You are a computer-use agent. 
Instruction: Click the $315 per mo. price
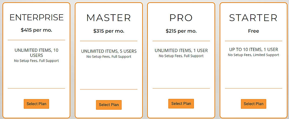109,31
